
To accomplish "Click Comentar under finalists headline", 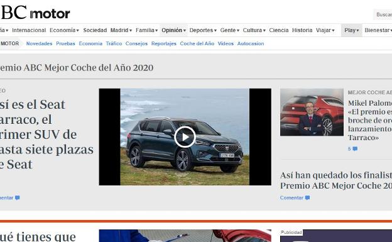I will click(x=291, y=198).
